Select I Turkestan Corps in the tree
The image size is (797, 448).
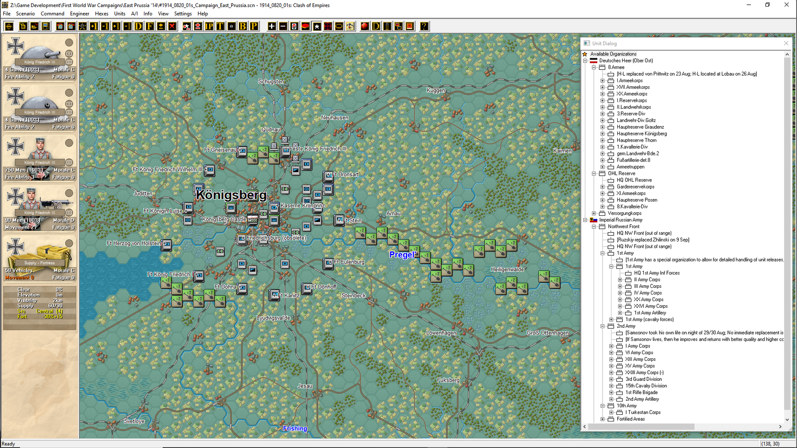coord(643,412)
